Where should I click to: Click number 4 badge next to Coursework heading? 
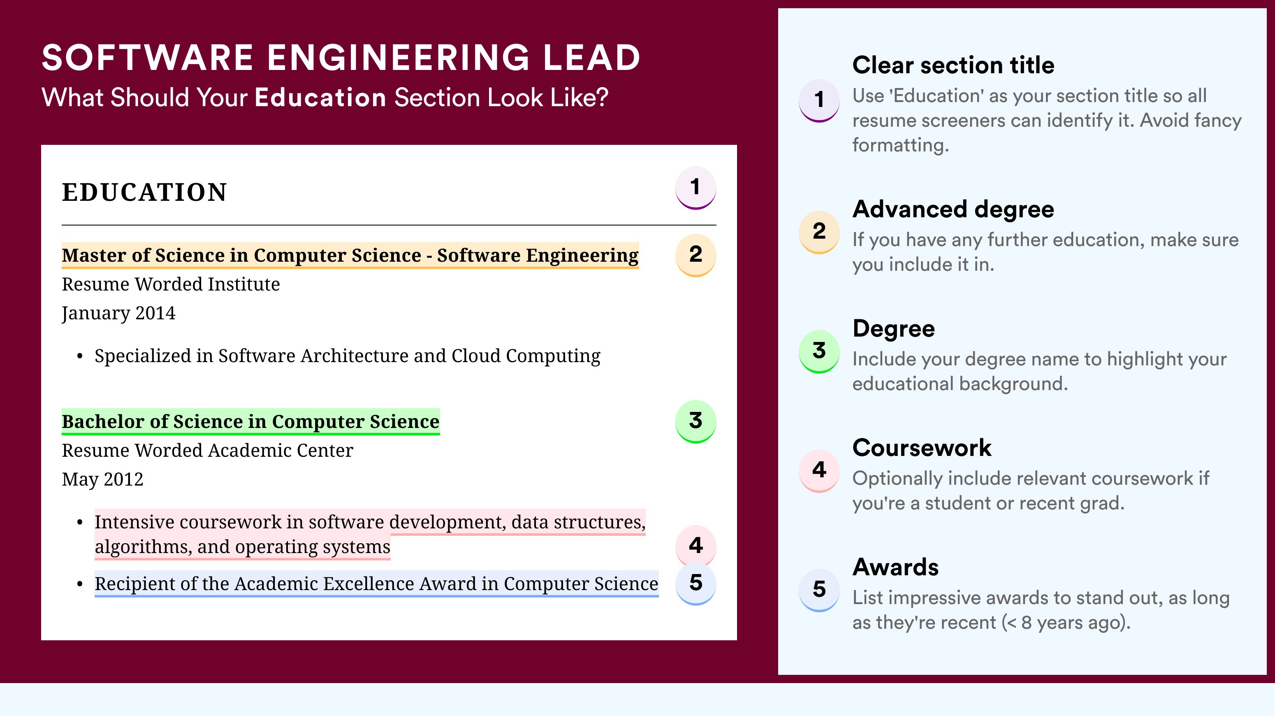(819, 471)
